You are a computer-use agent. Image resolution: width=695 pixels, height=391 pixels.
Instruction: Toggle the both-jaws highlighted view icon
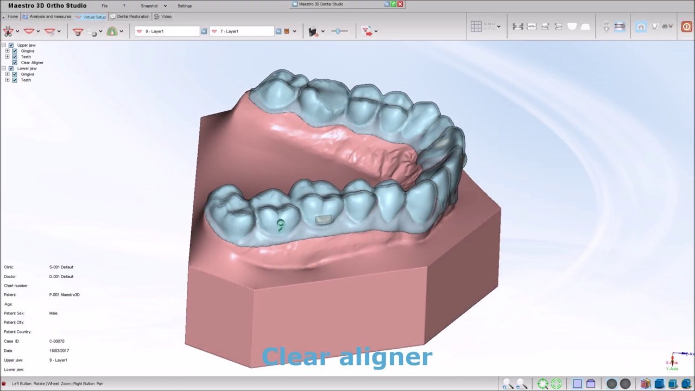click(620, 26)
